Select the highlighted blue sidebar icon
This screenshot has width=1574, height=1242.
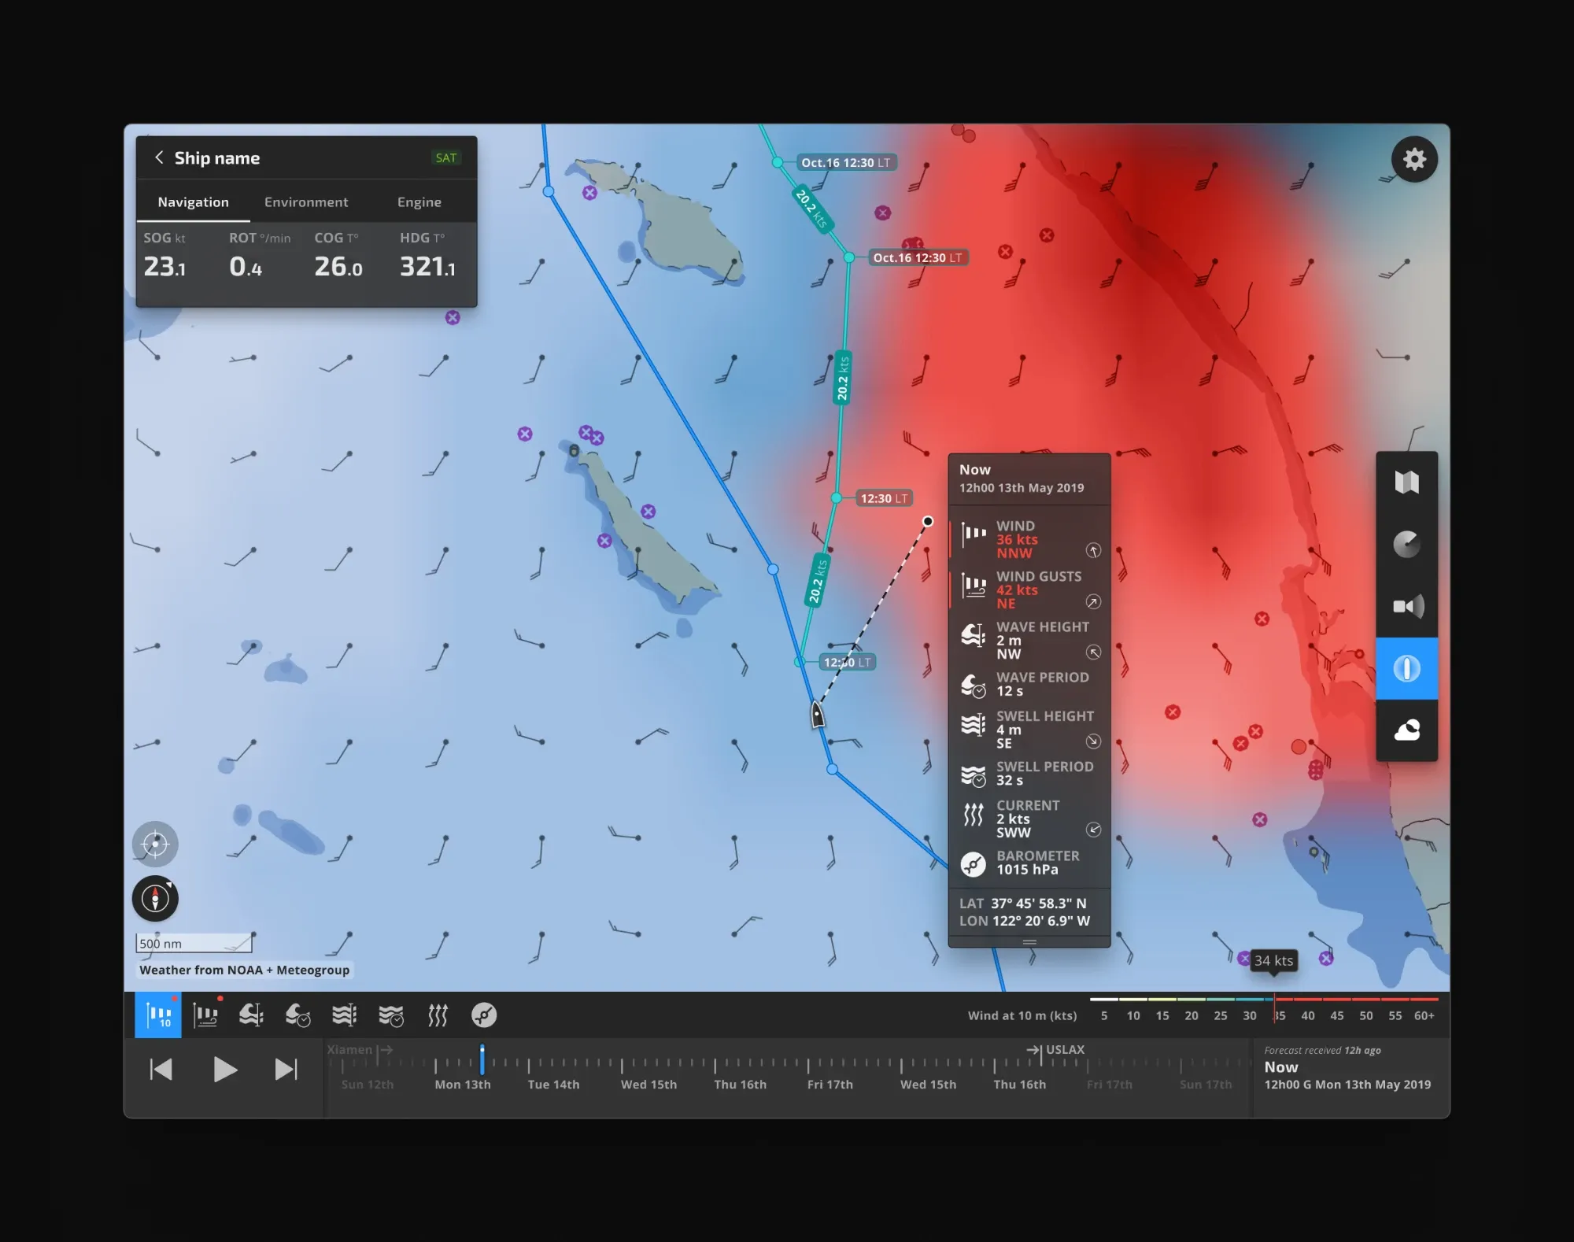point(1406,668)
